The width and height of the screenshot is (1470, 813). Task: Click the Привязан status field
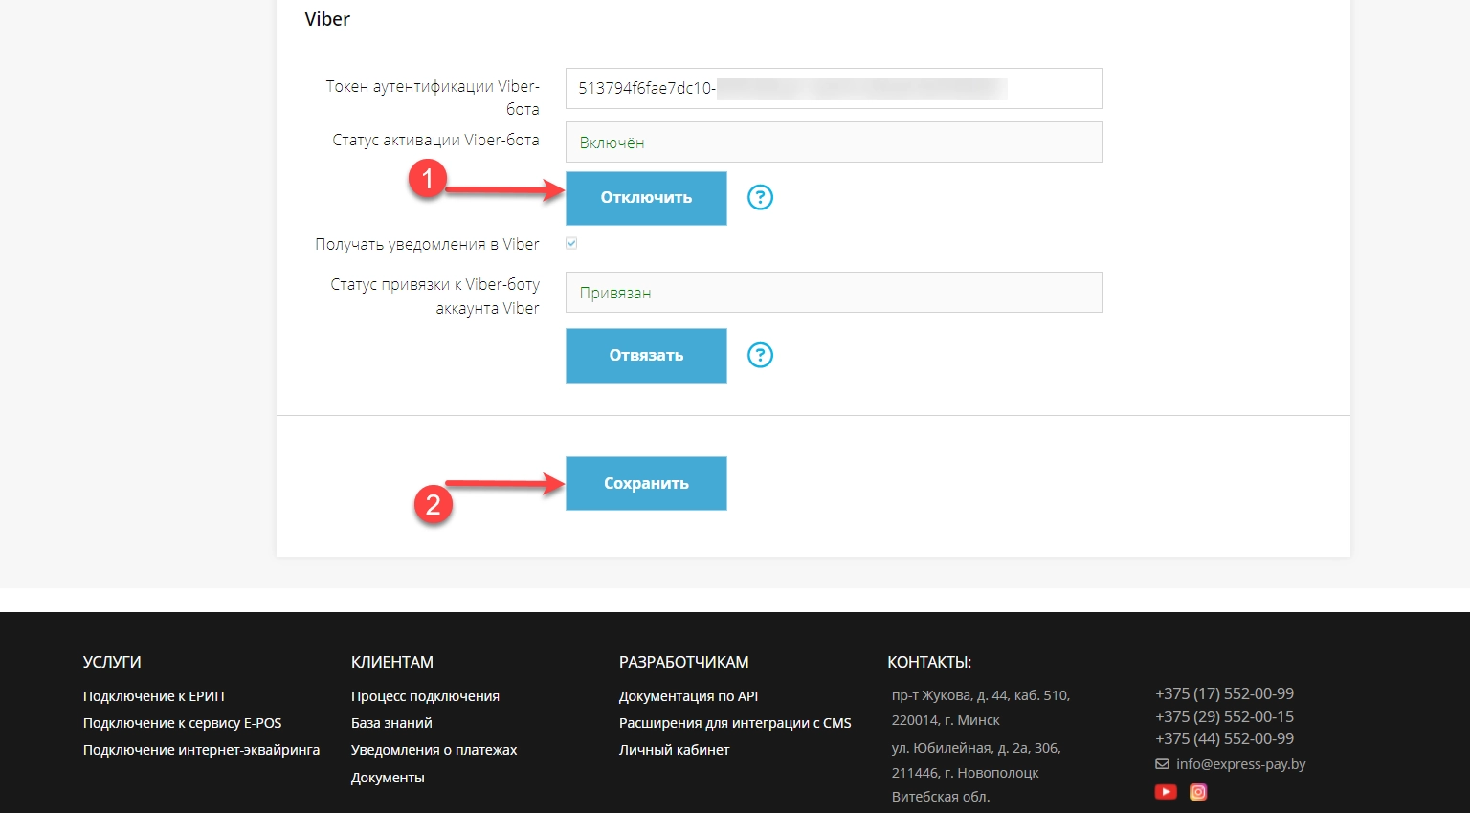coord(835,293)
